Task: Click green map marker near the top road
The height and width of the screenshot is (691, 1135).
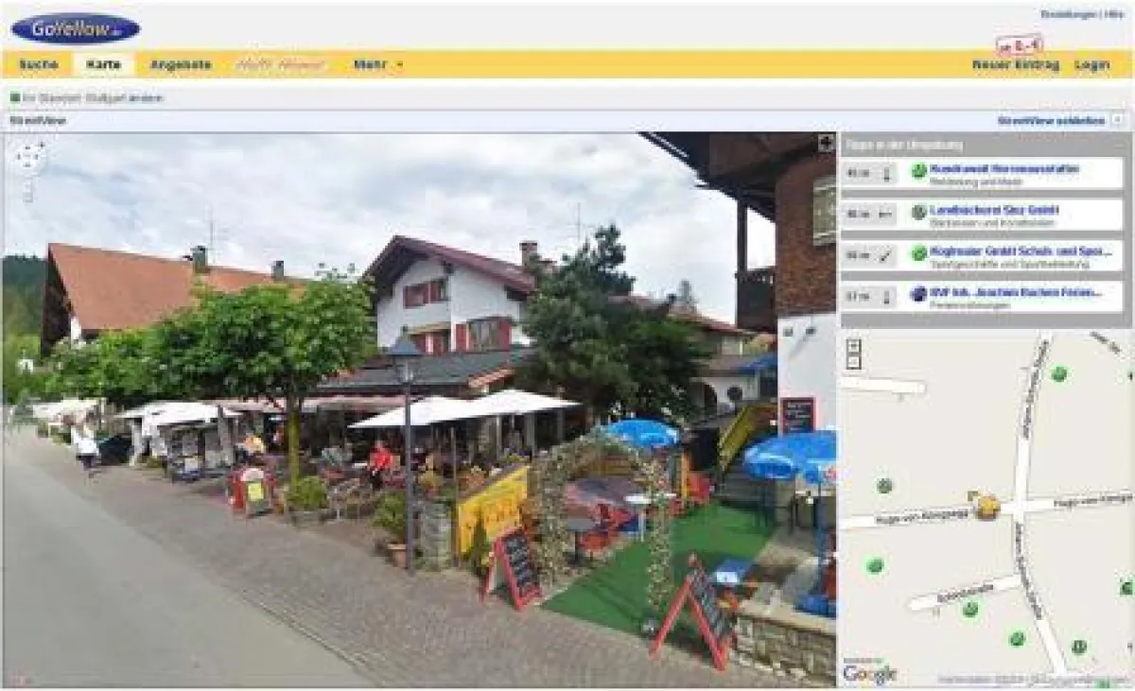Action: tap(1058, 373)
